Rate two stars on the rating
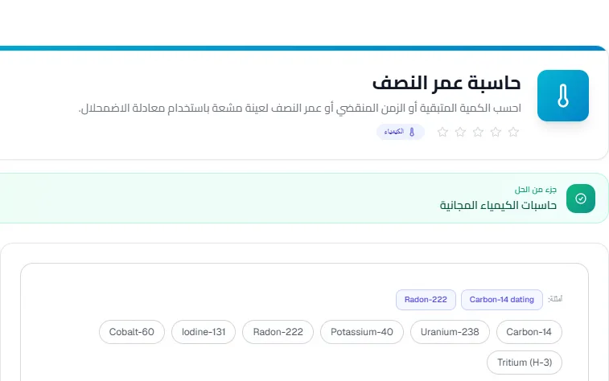Viewport: 609px width, 381px height. (496, 132)
